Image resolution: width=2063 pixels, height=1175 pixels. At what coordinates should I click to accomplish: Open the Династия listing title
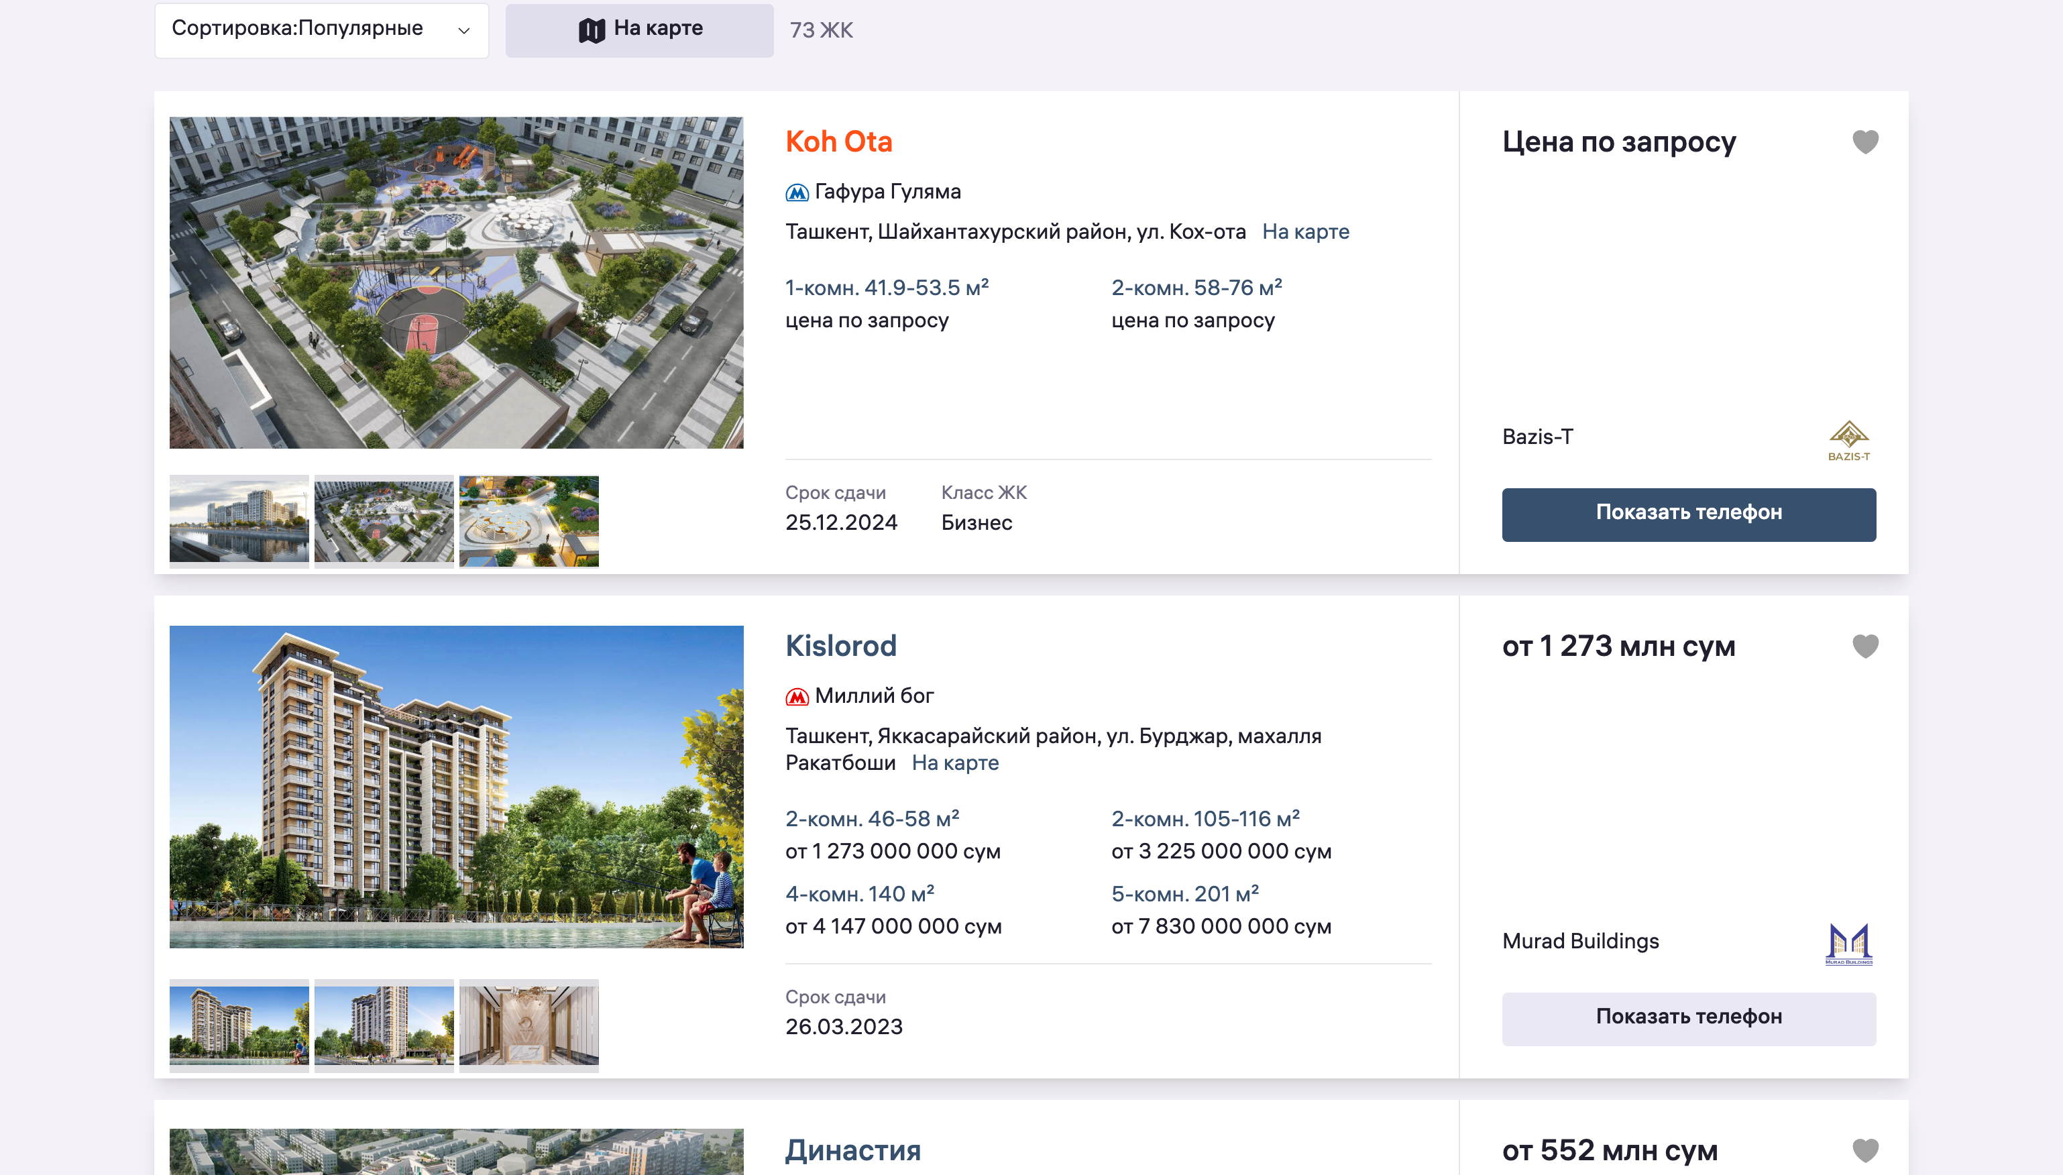pos(853,1150)
